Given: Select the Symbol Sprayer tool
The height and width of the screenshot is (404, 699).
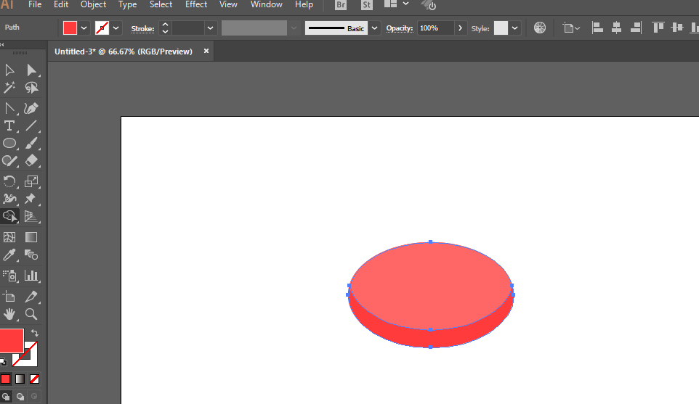Looking at the screenshot, I should click(x=9, y=276).
